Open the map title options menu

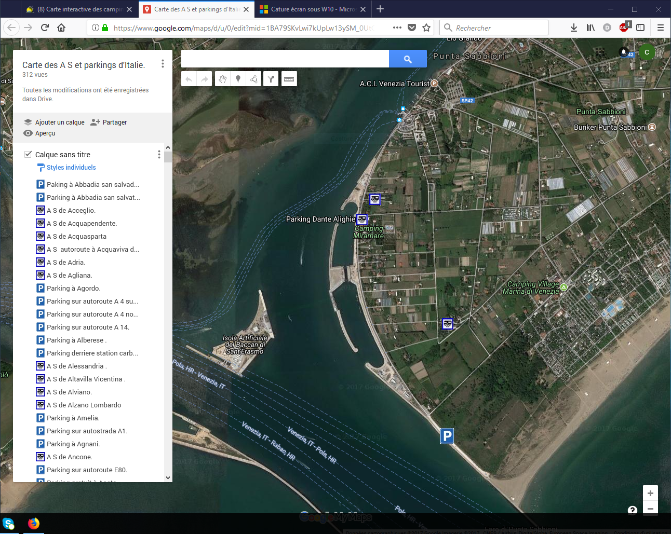pos(163,63)
